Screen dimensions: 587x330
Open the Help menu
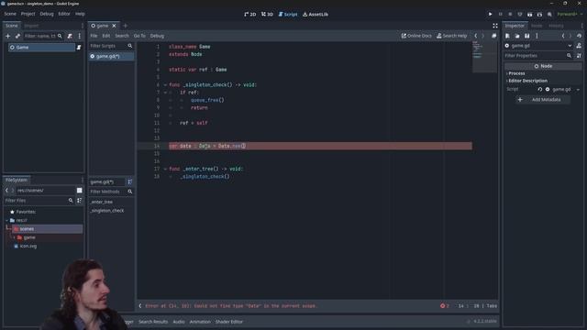coord(80,14)
